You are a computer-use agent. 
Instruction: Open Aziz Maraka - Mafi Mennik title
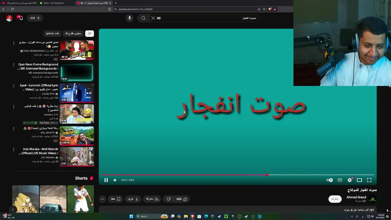click(39, 151)
